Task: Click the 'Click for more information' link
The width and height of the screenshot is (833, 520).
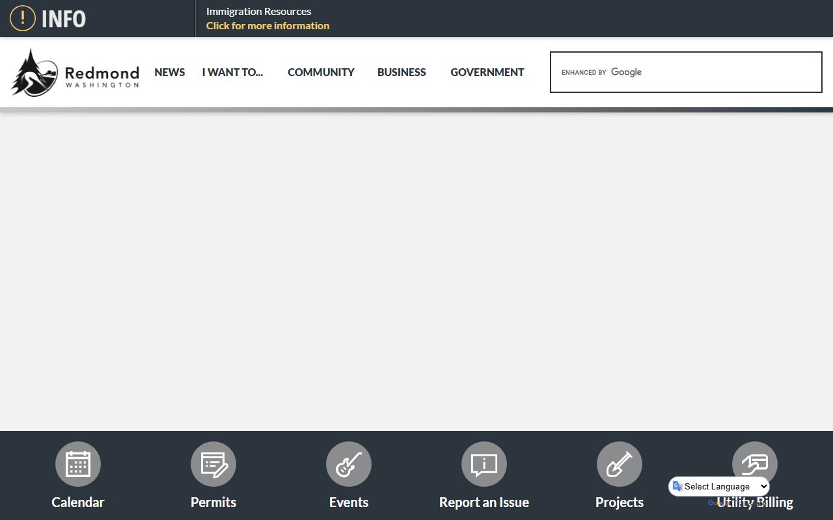Action: (x=267, y=26)
